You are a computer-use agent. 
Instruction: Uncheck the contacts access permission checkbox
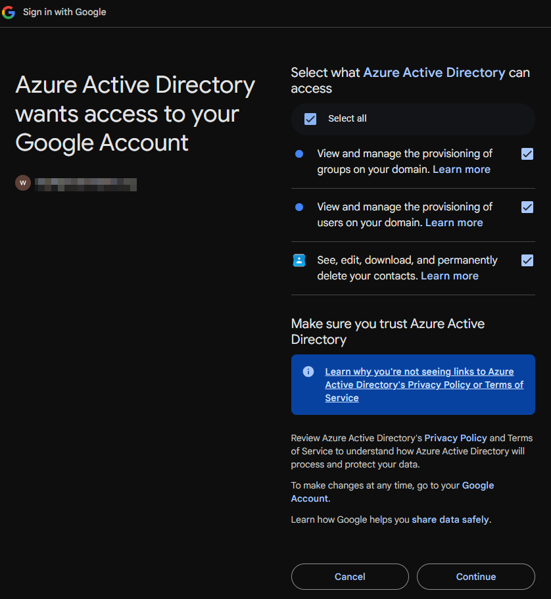click(x=527, y=260)
